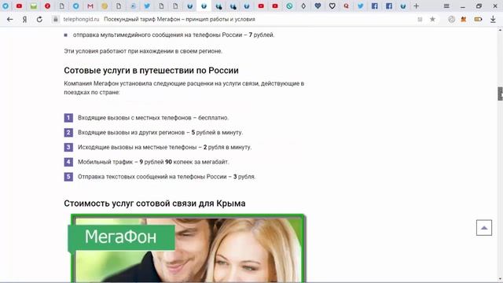Click list item 'Мобильный трафик – 9 рублей'
The width and height of the screenshot is (503, 283).
153,162
